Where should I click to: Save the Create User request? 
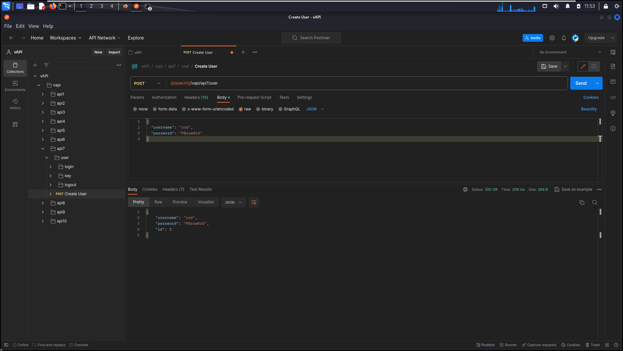(549, 66)
